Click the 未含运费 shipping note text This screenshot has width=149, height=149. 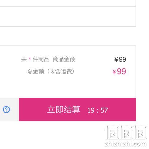click(61, 71)
